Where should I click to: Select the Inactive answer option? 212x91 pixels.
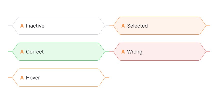[x=58, y=26]
